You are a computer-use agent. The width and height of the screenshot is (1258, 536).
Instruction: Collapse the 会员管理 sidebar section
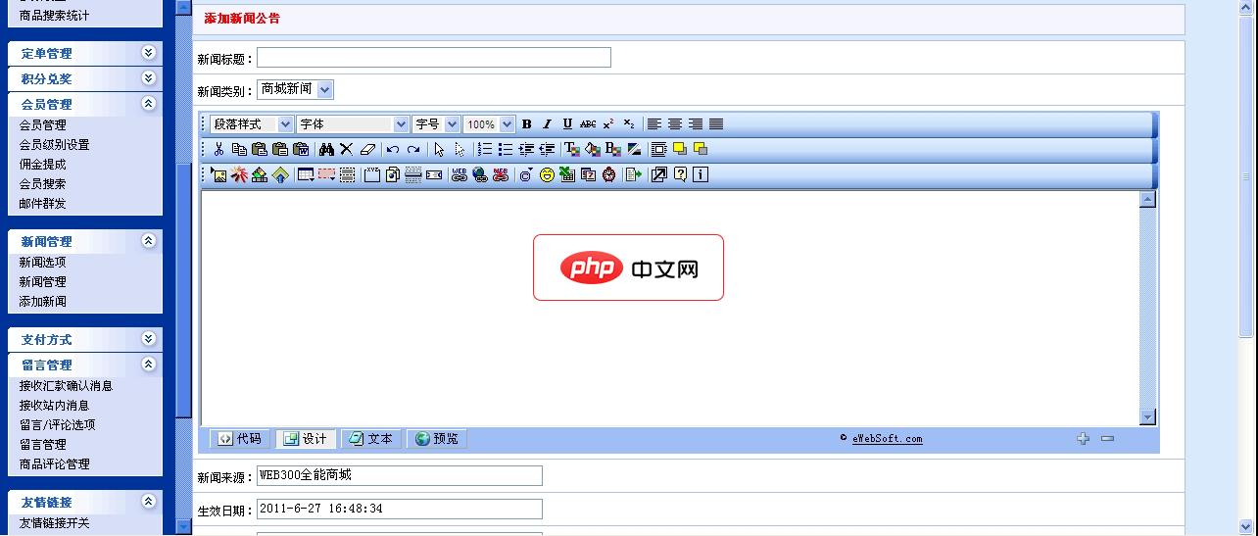[x=148, y=104]
